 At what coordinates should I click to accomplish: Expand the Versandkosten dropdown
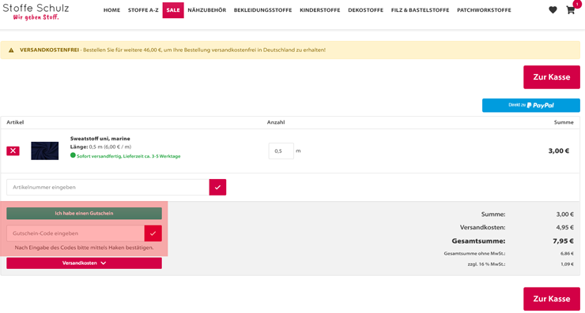(x=84, y=263)
